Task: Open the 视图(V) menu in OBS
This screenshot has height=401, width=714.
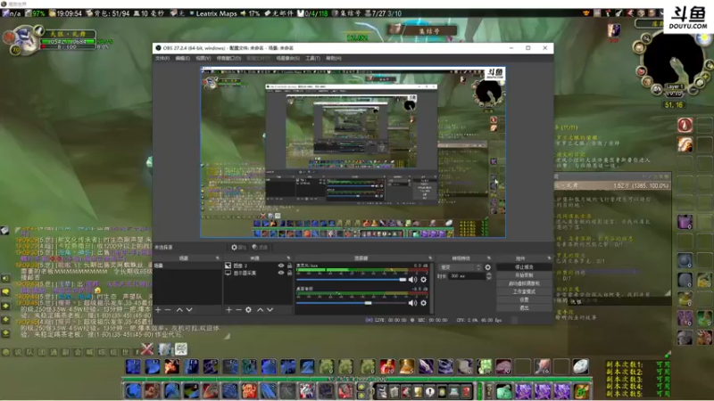Action: pos(203,58)
